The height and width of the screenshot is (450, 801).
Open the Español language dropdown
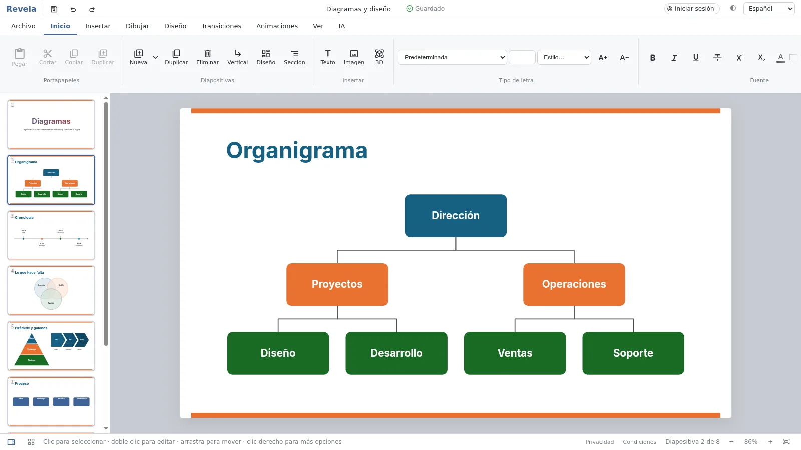tap(769, 9)
